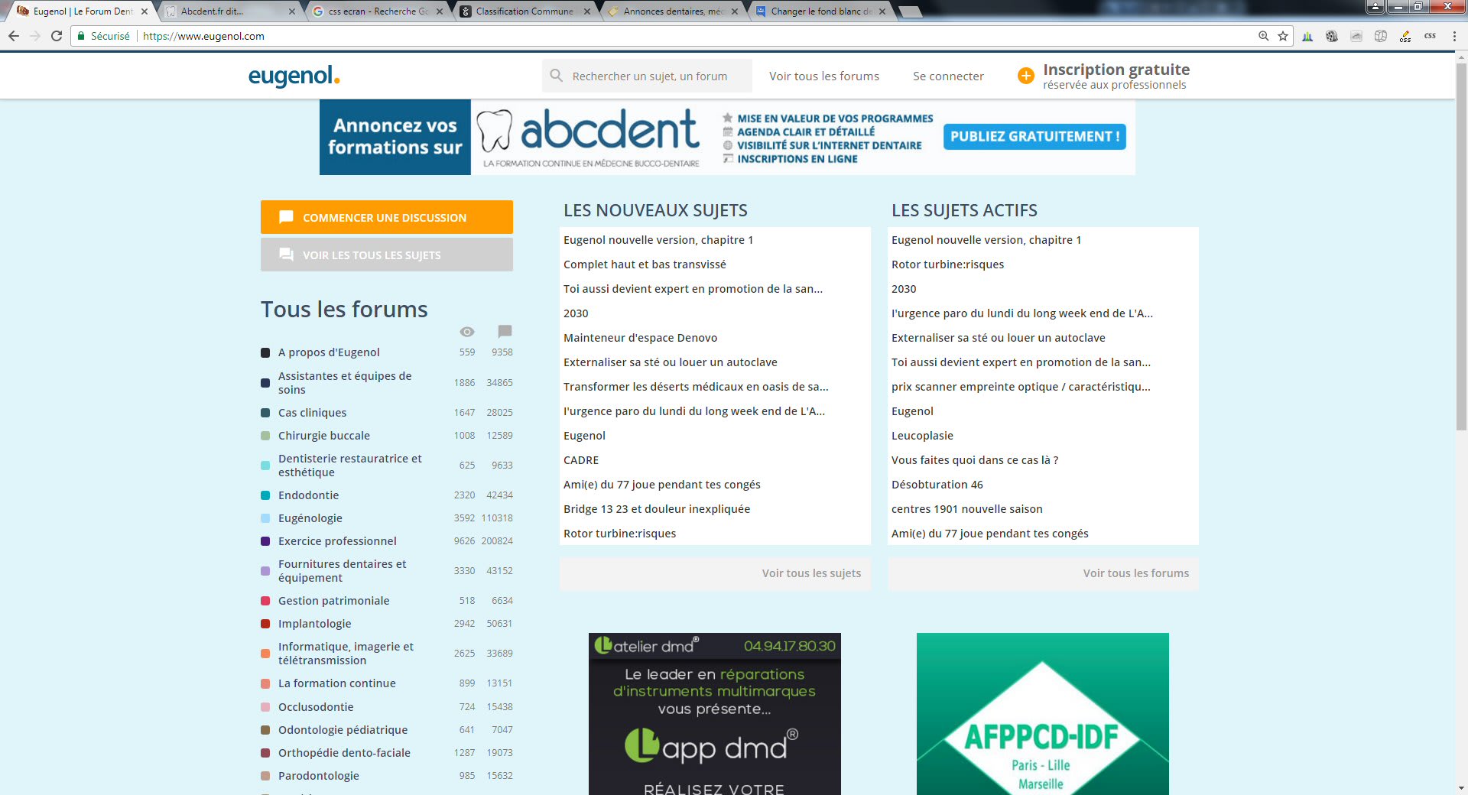Open the Endodontie forum in the list
Image resolution: width=1468 pixels, height=795 pixels.
click(308, 495)
